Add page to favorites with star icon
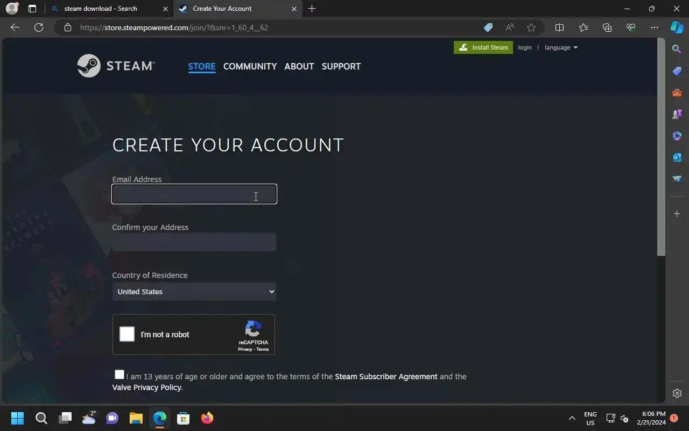This screenshot has width=689, height=431. point(531,27)
